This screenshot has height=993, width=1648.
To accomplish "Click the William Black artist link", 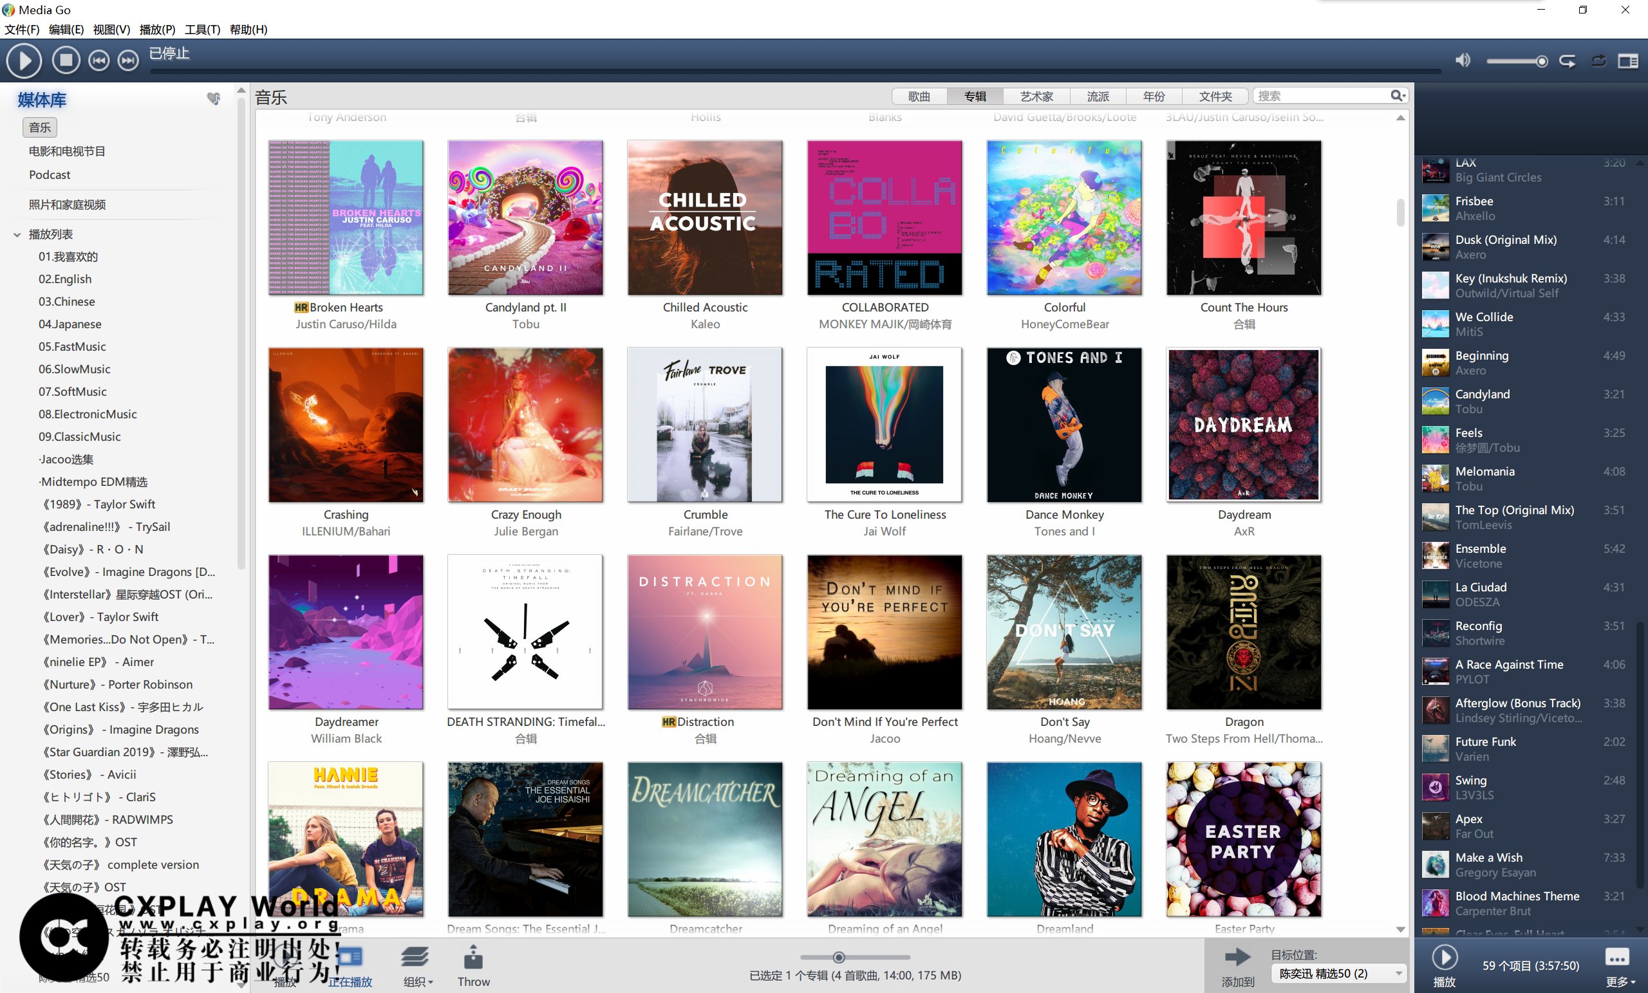I will coord(346,738).
